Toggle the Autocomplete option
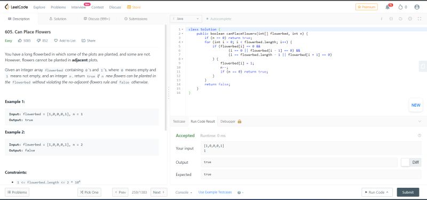This screenshot has width=427, height=200. (219, 19)
